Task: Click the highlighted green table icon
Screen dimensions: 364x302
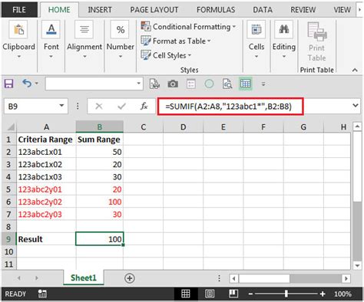Action: click(246, 84)
